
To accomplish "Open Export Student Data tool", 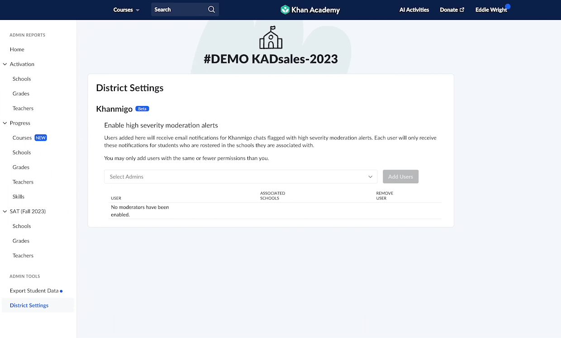I will pyautogui.click(x=34, y=291).
